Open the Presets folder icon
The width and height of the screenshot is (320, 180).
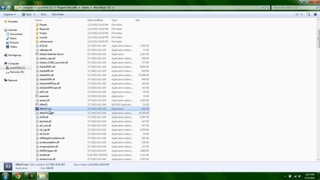tap(37, 24)
